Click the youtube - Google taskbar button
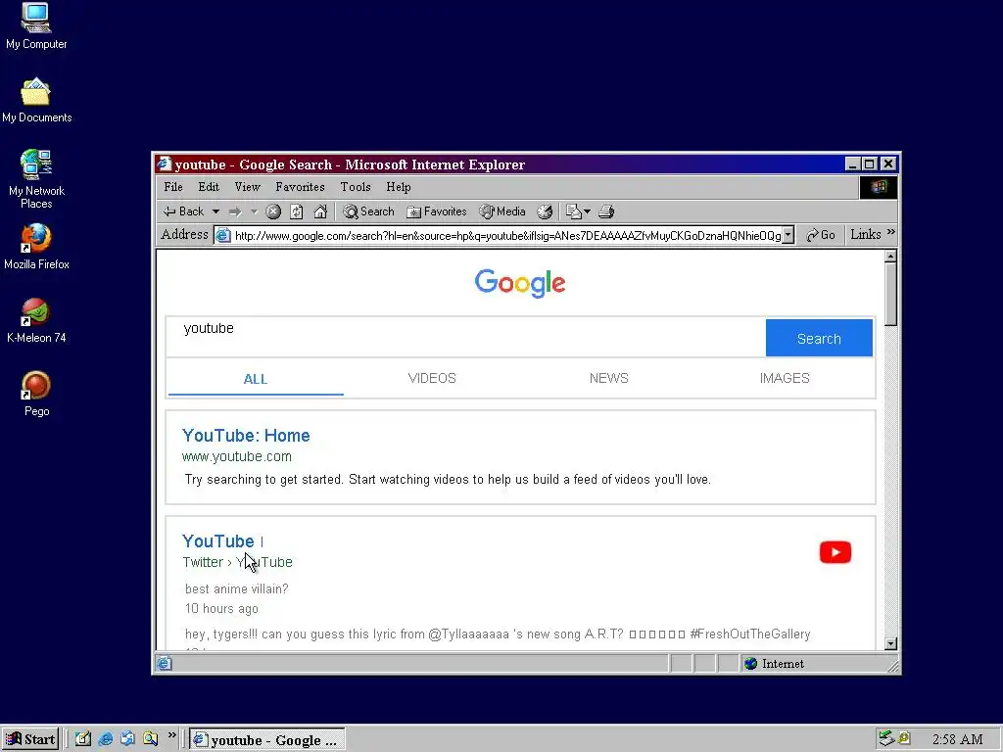Image resolution: width=1003 pixels, height=752 pixels. point(267,740)
